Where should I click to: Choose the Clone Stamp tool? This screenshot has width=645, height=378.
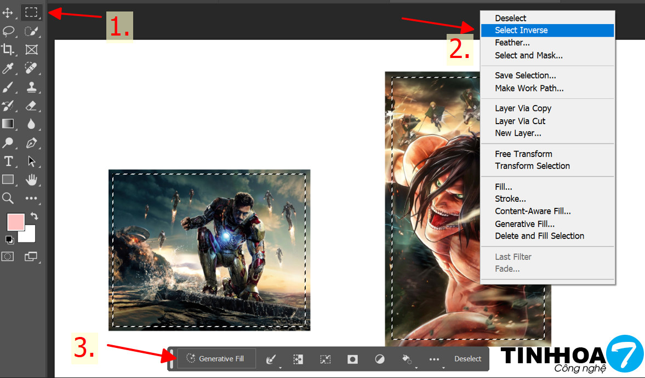(x=31, y=87)
